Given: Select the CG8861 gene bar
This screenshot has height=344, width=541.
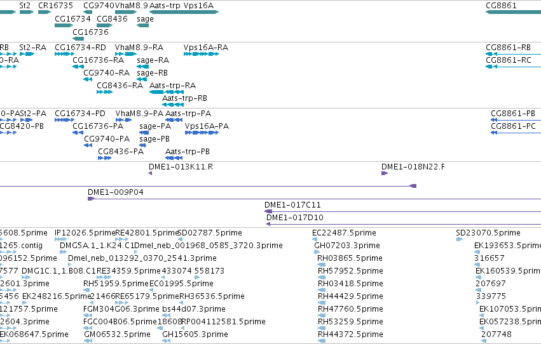Looking at the screenshot, I should pyautogui.click(x=514, y=12).
